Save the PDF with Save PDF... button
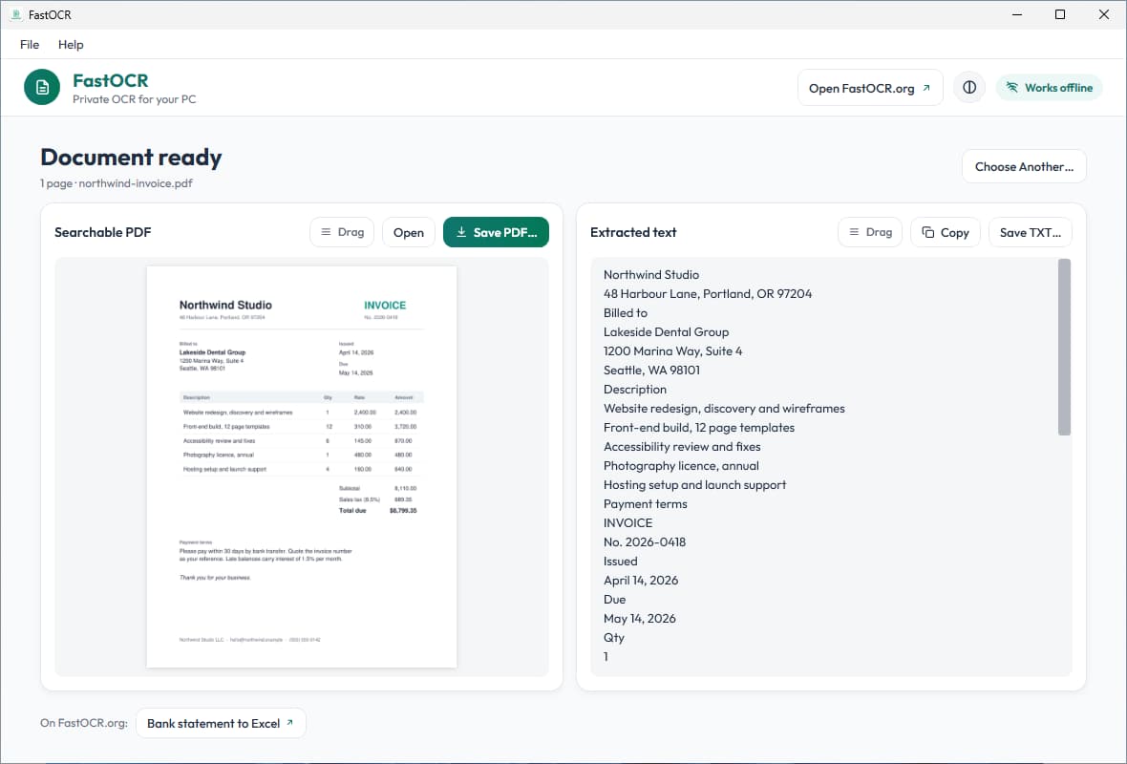The width and height of the screenshot is (1127, 764). [496, 232]
